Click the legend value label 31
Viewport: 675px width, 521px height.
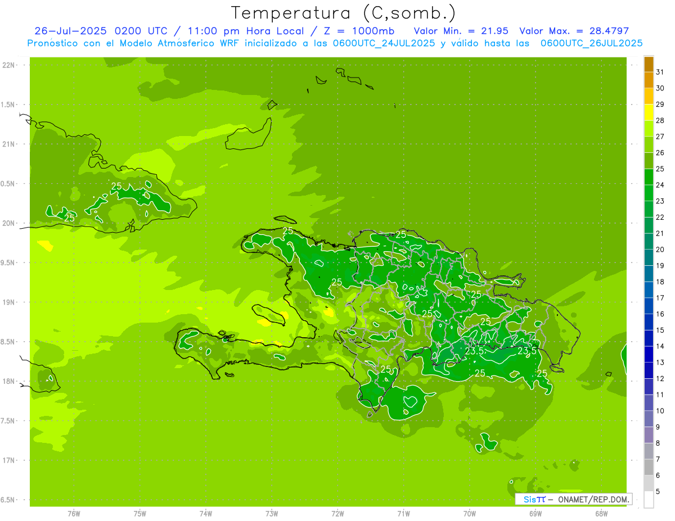pos(660,72)
